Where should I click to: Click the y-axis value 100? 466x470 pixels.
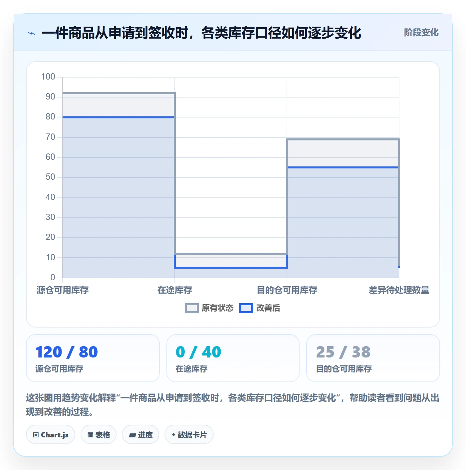pyautogui.click(x=48, y=77)
